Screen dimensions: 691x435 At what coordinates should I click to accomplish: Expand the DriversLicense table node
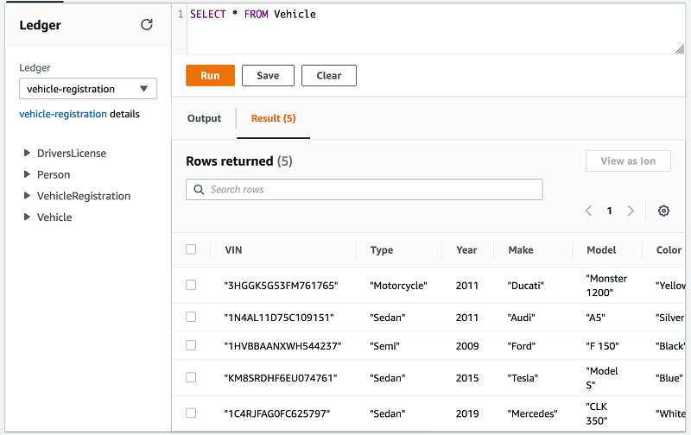[x=28, y=153]
